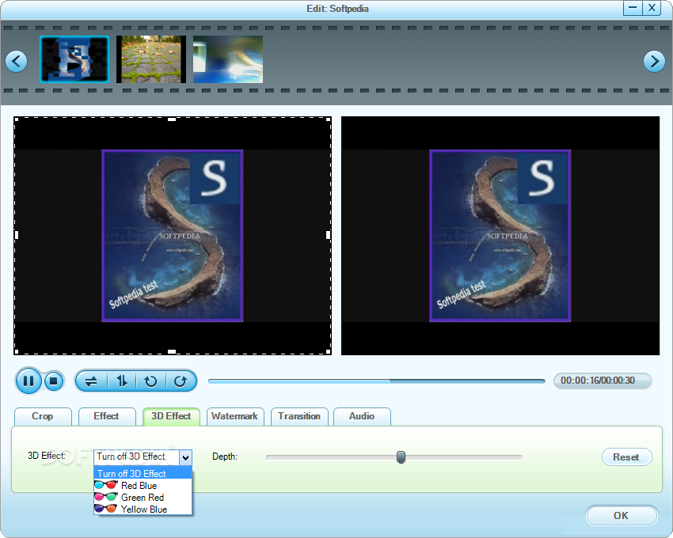Click the output preview video pane
The image size is (673, 538).
(x=500, y=236)
